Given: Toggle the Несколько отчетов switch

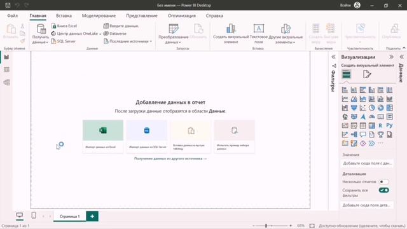Looking at the screenshot, I should tap(383, 182).
